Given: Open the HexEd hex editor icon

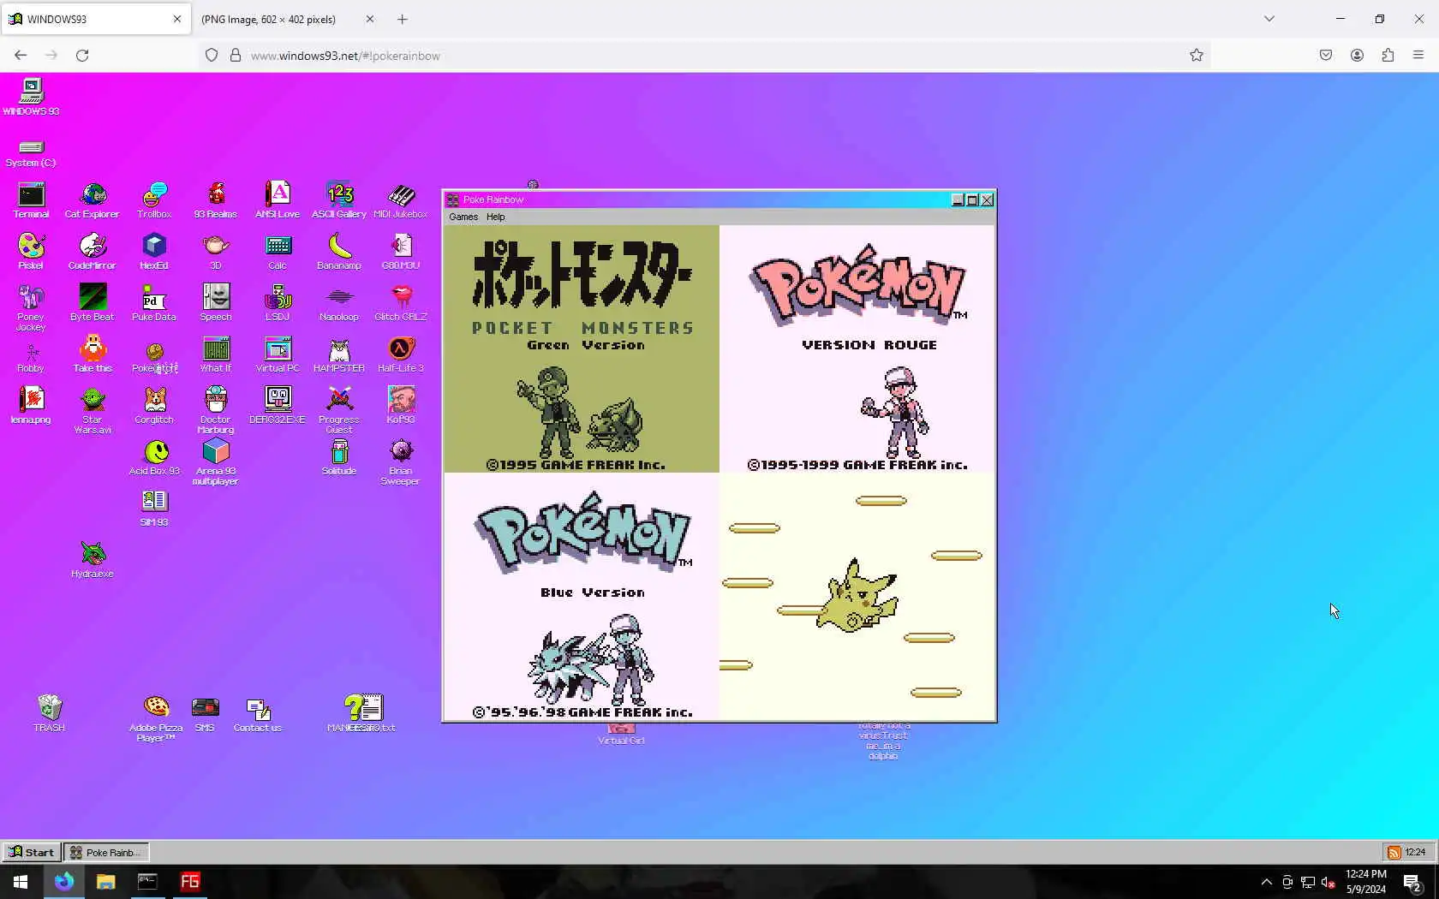Looking at the screenshot, I should (x=154, y=252).
